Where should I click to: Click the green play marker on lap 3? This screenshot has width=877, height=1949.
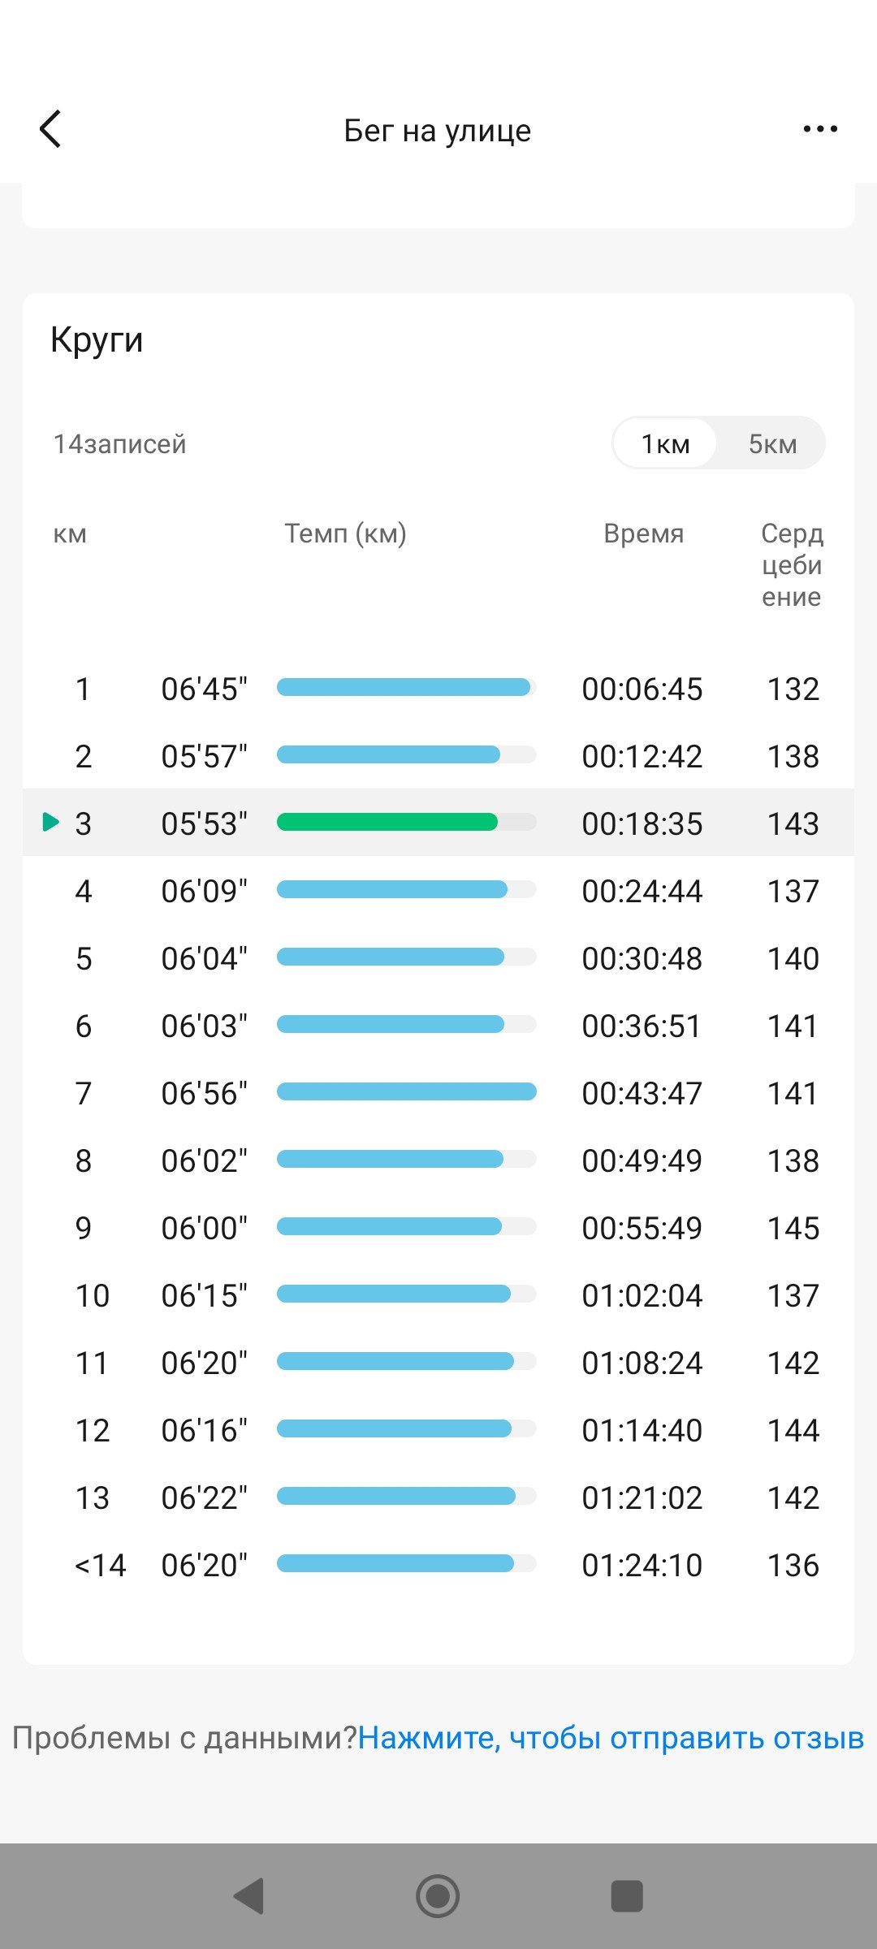50,822
